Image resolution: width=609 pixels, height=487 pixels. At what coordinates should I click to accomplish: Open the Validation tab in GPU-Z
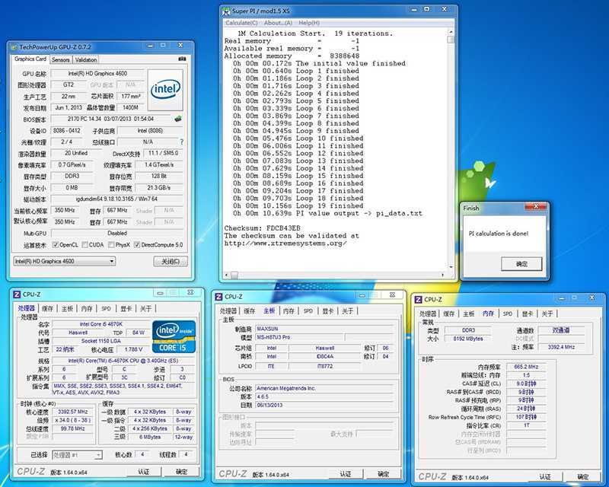(86, 60)
